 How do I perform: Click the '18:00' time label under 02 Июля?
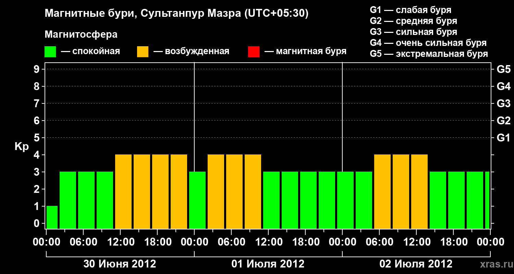pyautogui.click(x=453, y=242)
